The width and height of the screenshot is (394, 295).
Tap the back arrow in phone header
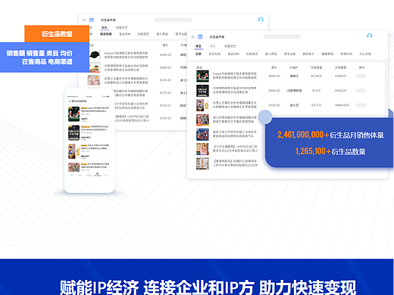coord(70,101)
